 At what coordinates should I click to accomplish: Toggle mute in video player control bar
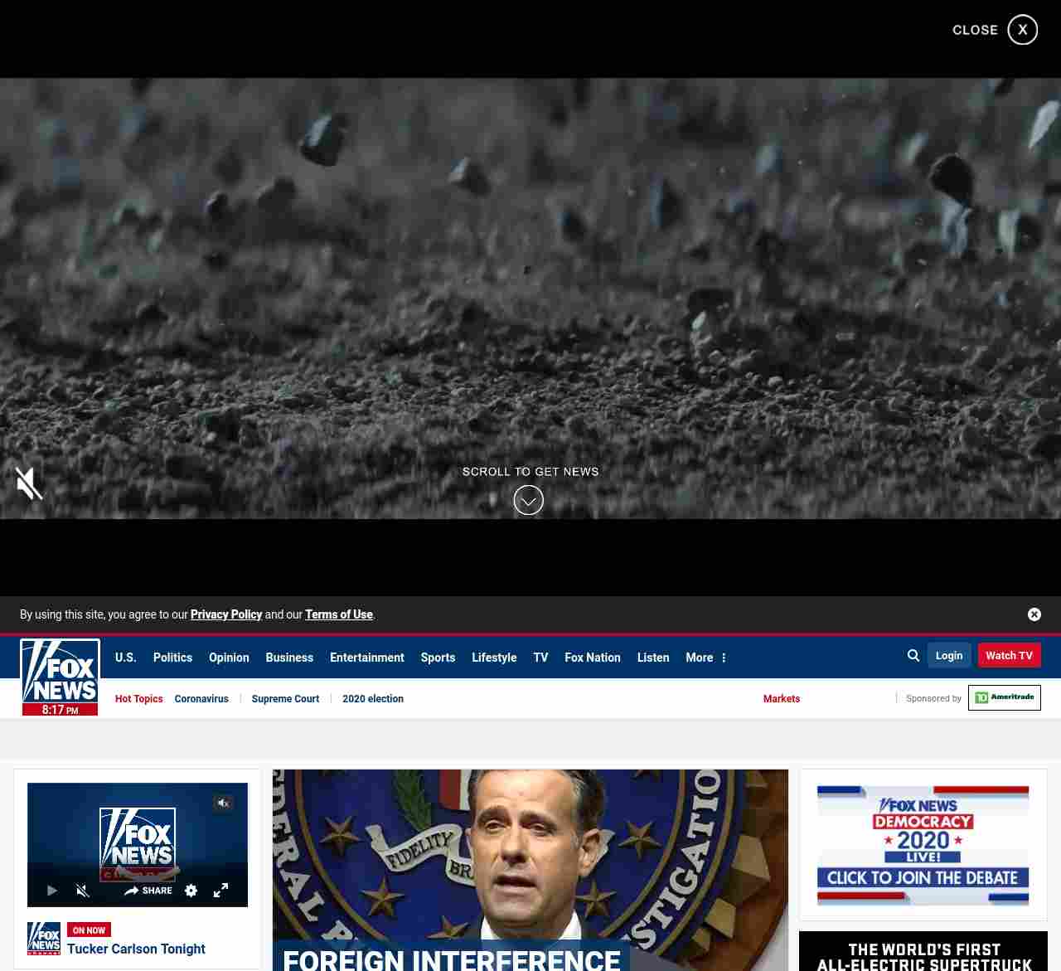(x=82, y=891)
